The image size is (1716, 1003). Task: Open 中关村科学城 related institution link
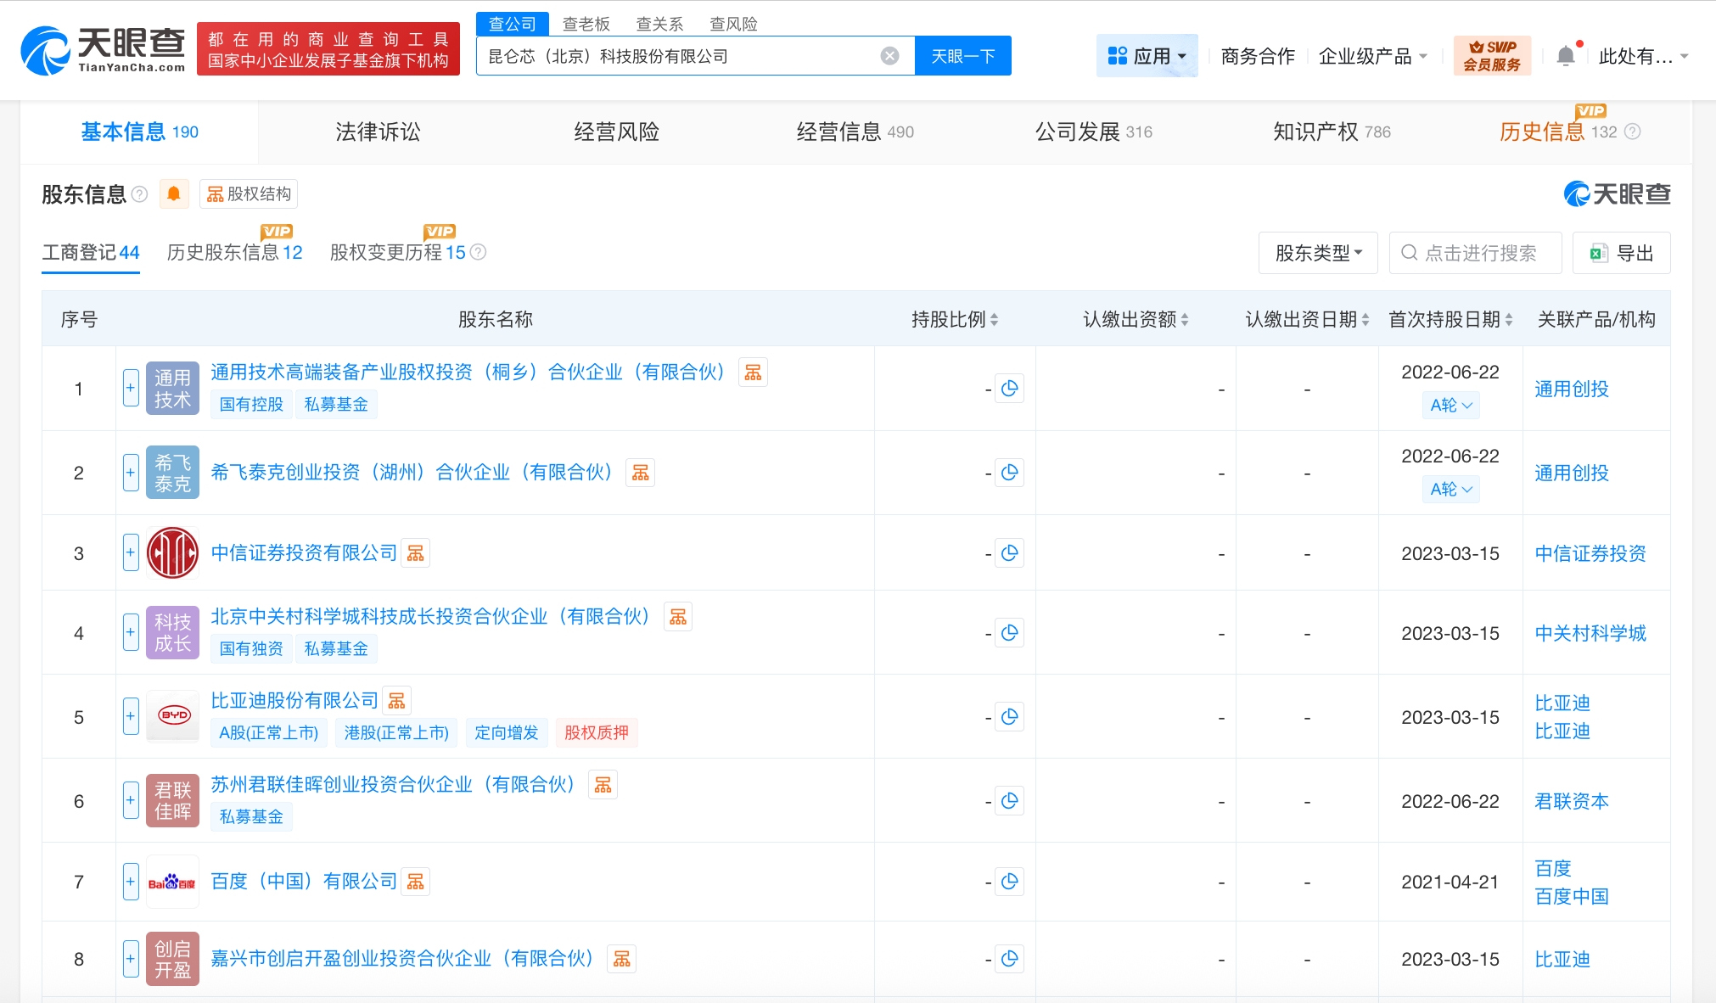1590,633
